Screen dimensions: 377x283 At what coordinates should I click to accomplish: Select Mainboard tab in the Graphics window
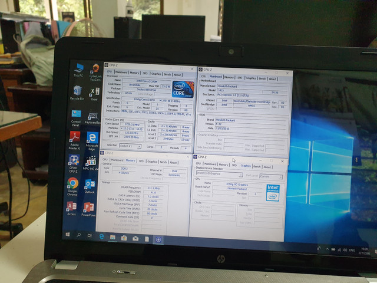tap(210, 164)
